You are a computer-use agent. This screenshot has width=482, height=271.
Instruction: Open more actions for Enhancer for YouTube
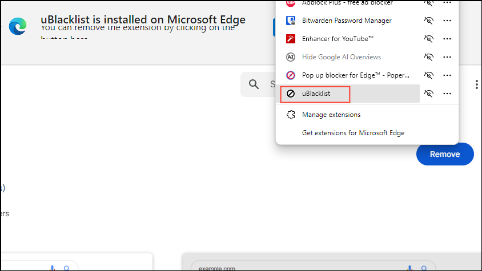[x=447, y=39]
